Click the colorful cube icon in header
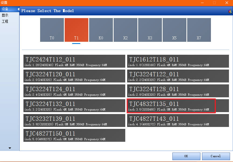 pos(230,11)
